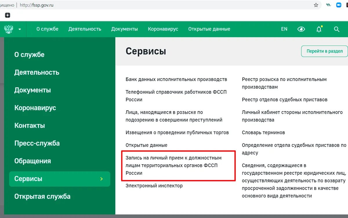This screenshot has width=348, height=218.
Task: Select sidebar item Пресс-служба
Action: [x=37, y=143]
